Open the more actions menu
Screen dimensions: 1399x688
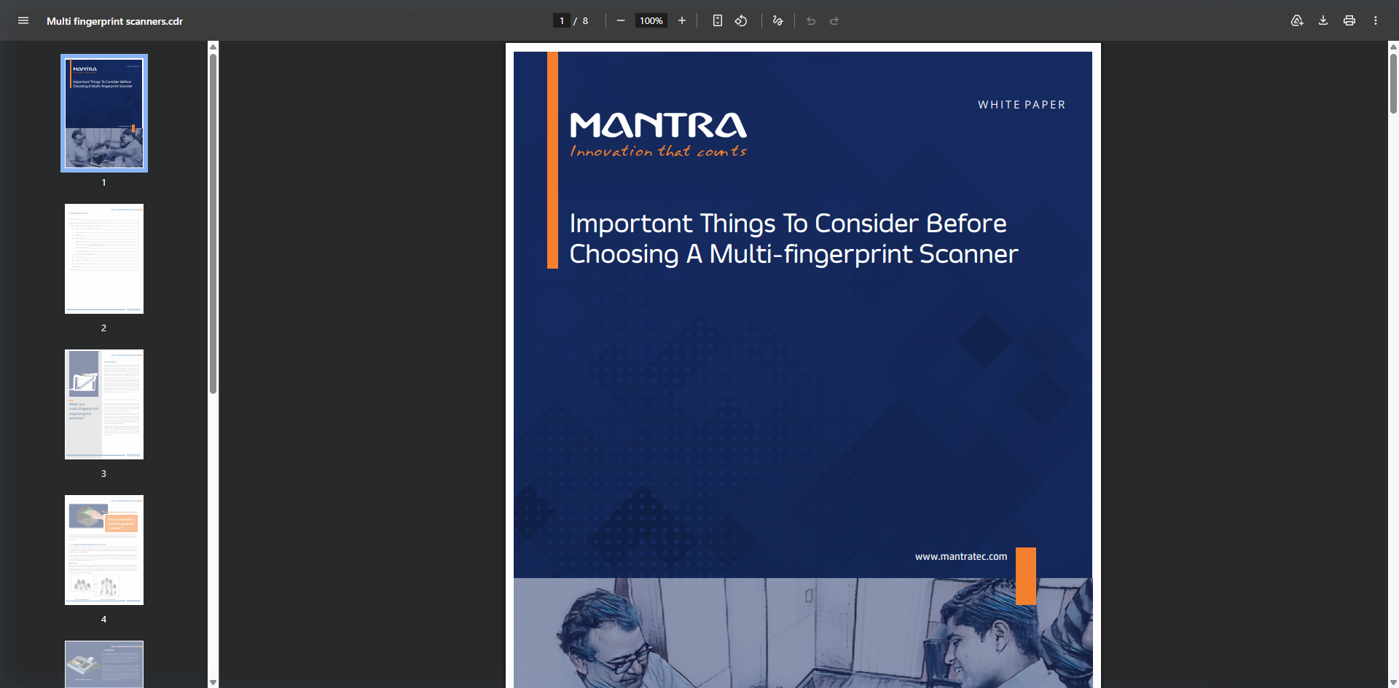coord(1376,20)
